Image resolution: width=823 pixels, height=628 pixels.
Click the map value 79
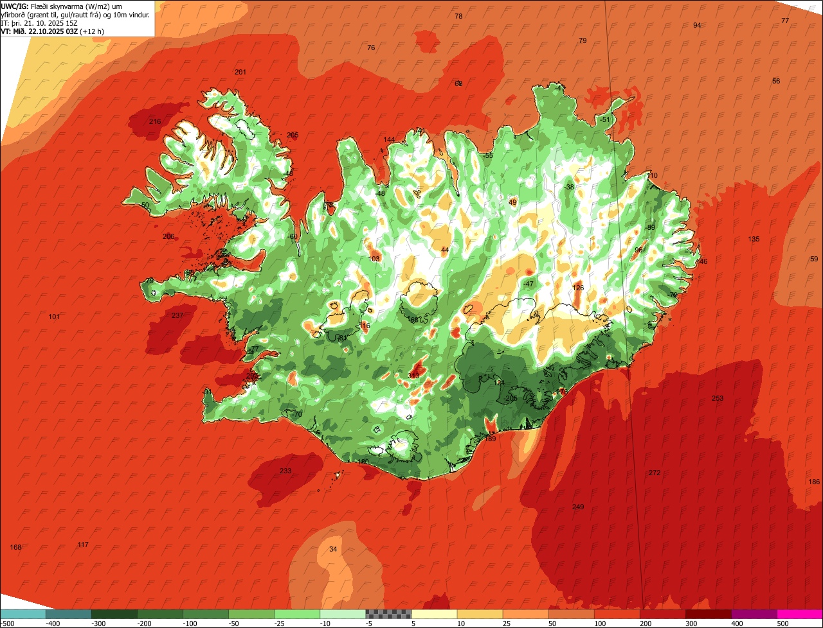pos(583,41)
